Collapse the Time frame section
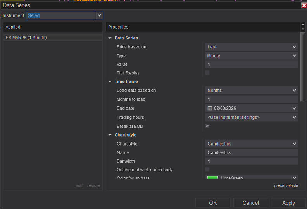Image resolution: width=307 pixels, height=209 pixels. click(x=110, y=82)
